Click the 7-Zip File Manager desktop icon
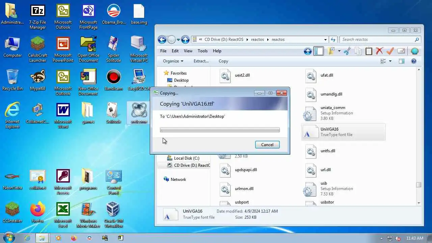432x243 pixels. tap(38, 17)
